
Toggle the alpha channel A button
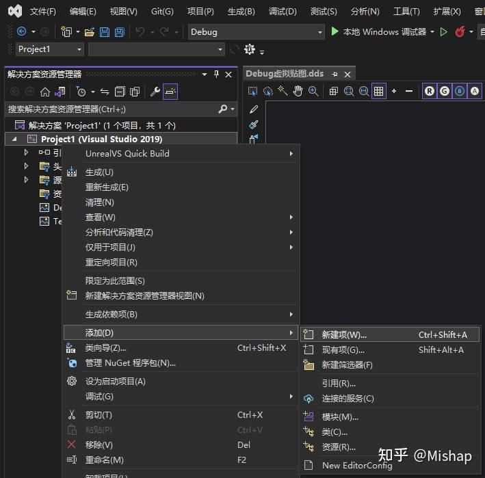pos(475,91)
